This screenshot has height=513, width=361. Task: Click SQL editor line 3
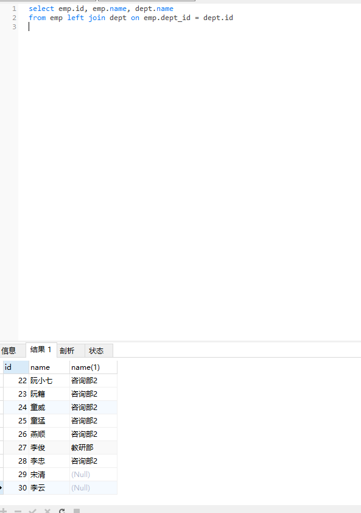(x=190, y=27)
